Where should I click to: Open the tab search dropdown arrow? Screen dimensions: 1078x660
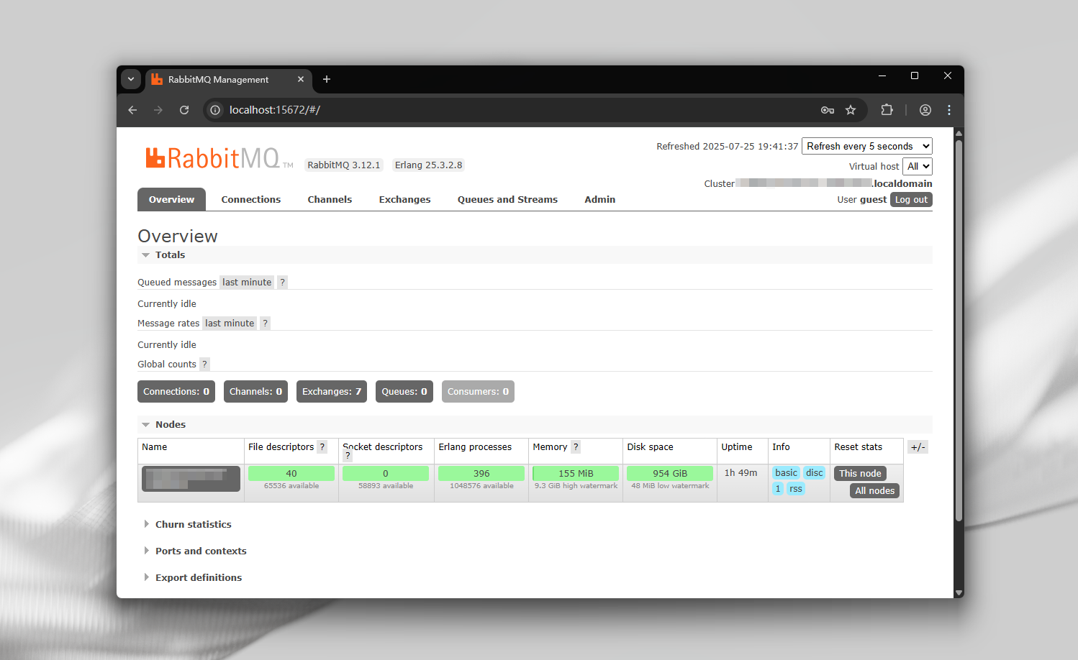pos(131,79)
